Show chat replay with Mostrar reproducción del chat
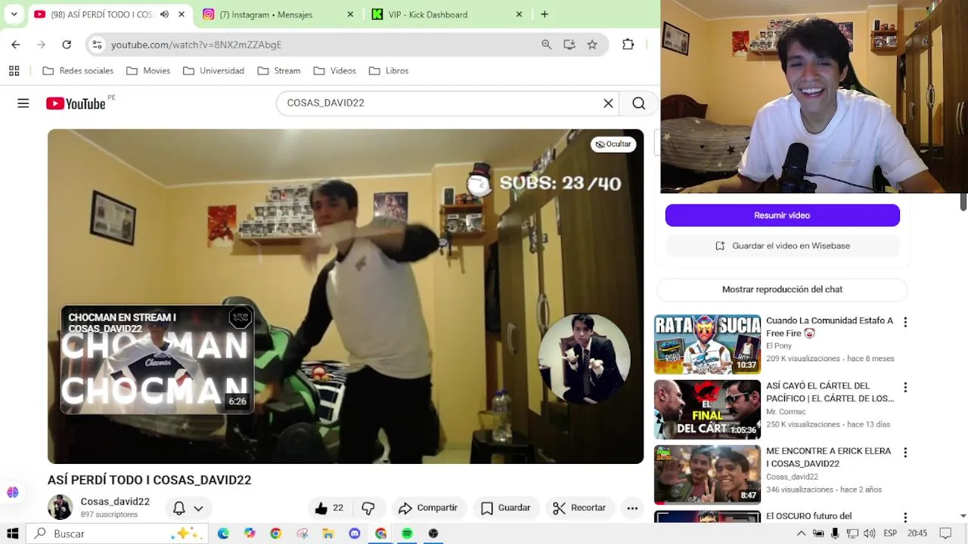Image resolution: width=968 pixels, height=544 pixels. tap(782, 289)
